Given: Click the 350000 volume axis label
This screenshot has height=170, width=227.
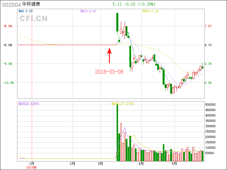Looking at the screenshot, I should tap(210, 121).
